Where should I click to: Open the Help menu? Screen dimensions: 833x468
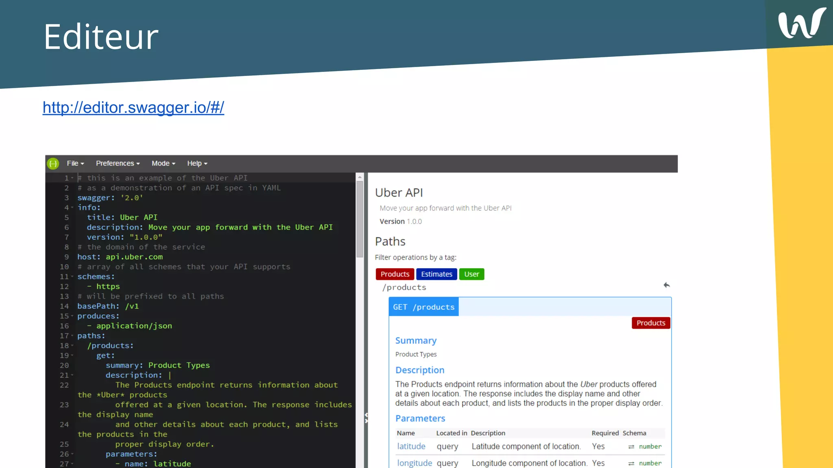(x=197, y=163)
